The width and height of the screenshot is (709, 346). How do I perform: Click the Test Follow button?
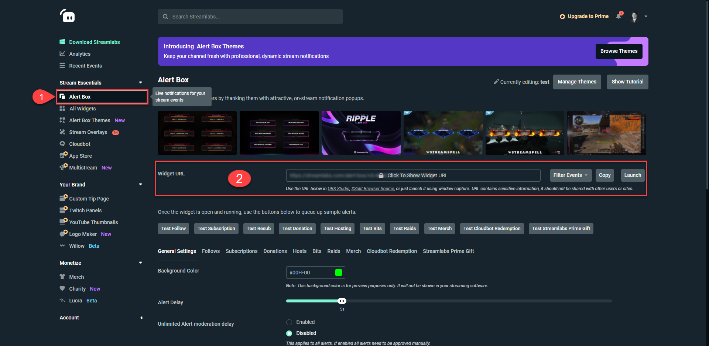tap(174, 229)
